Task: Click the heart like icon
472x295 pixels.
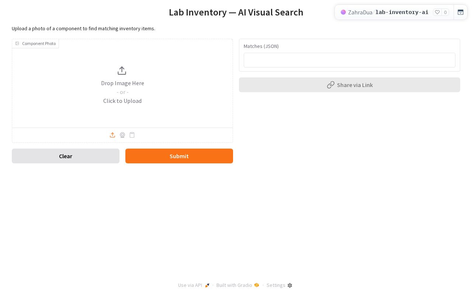Action: 437,12
